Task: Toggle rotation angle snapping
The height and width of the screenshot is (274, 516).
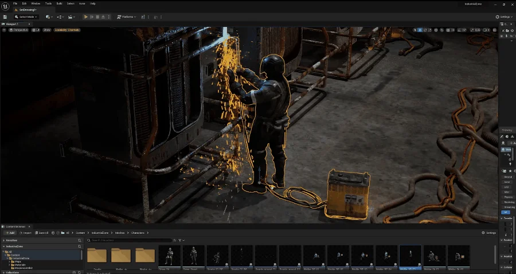Action: 459,30
